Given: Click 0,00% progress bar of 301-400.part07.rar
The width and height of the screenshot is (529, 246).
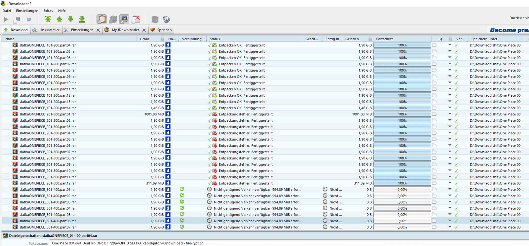Looking at the screenshot, I should click(402, 227).
